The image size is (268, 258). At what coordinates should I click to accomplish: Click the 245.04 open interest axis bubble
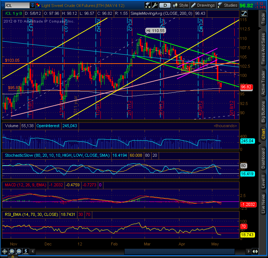coord(247,141)
